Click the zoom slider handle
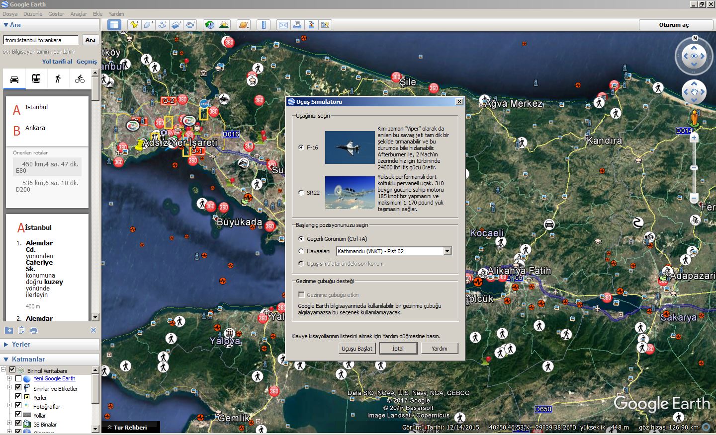This screenshot has width=716, height=435. click(x=694, y=168)
